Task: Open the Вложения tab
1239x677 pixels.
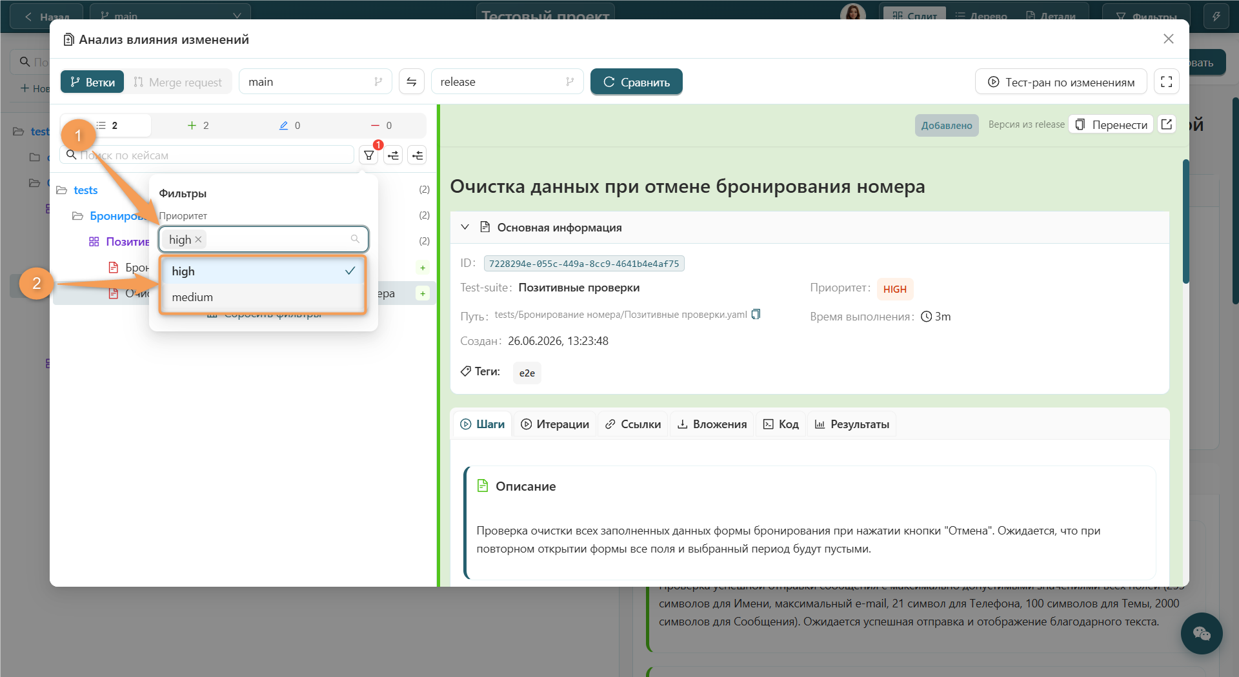Action: coord(712,424)
